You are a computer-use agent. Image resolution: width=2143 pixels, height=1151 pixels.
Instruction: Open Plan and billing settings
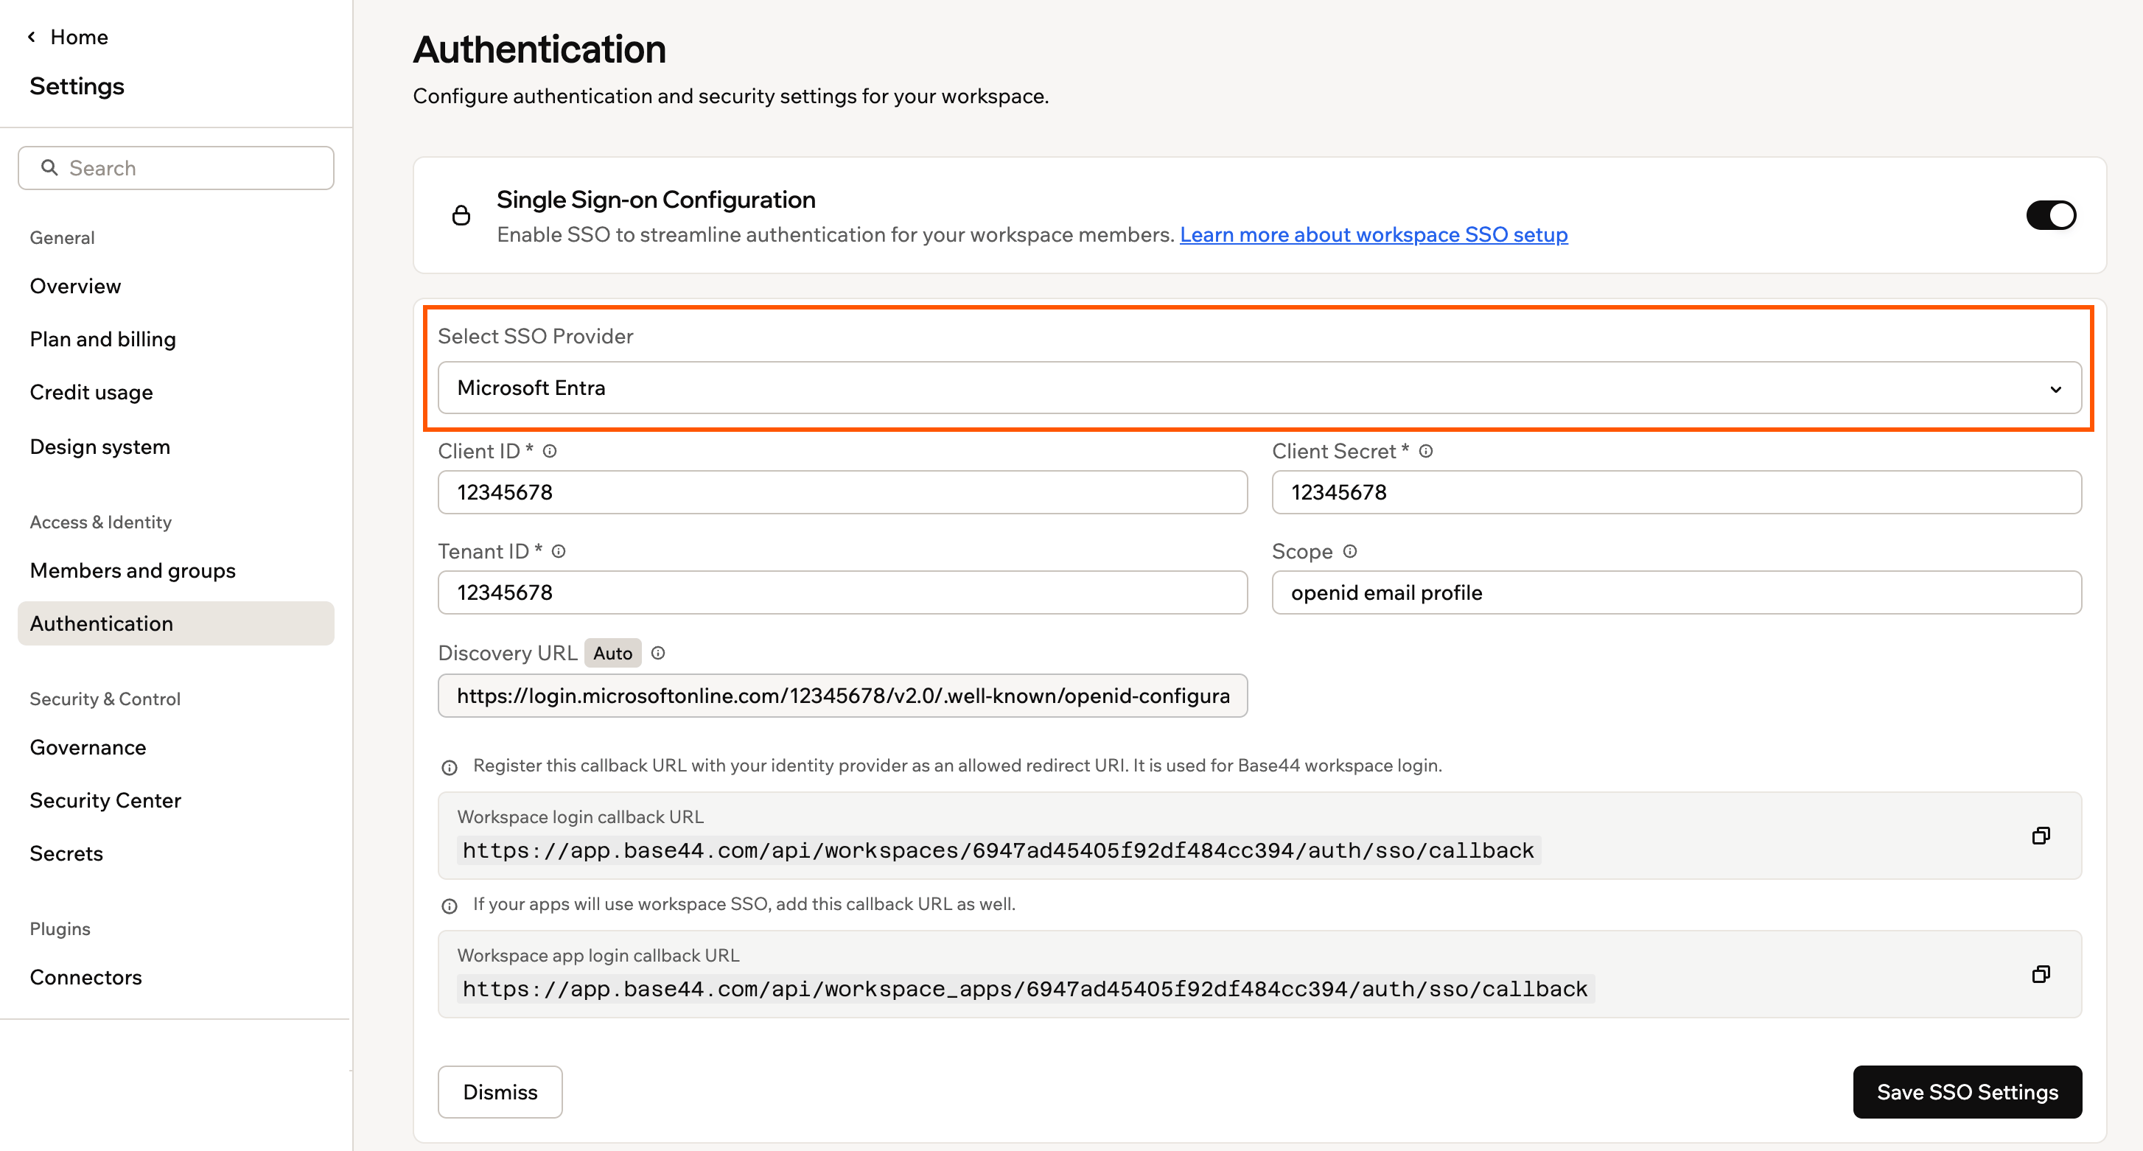(x=103, y=339)
